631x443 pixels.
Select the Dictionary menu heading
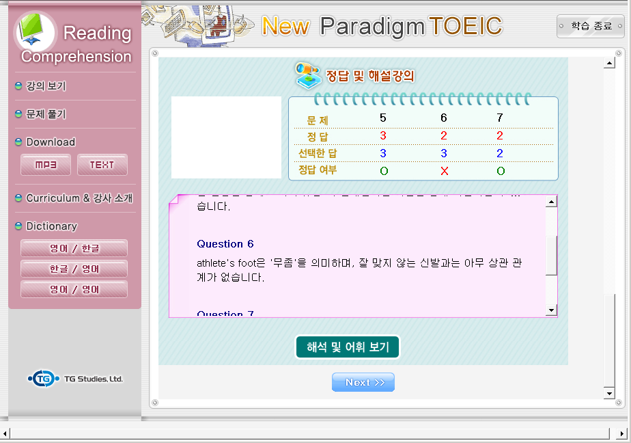click(51, 226)
